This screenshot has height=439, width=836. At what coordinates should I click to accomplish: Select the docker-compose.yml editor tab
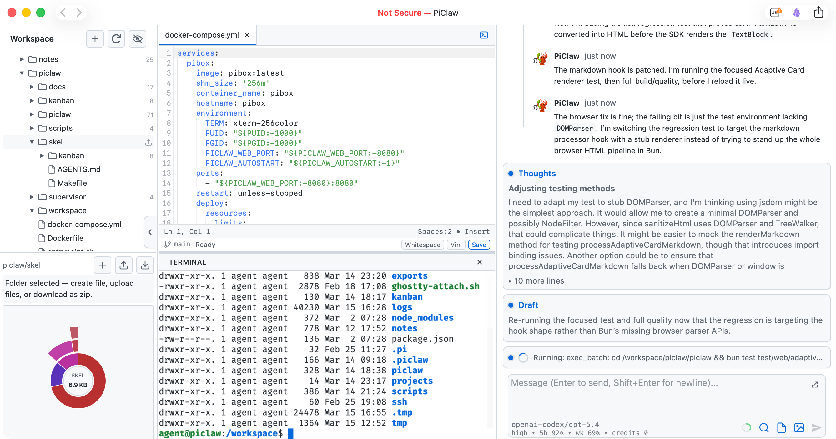click(202, 35)
